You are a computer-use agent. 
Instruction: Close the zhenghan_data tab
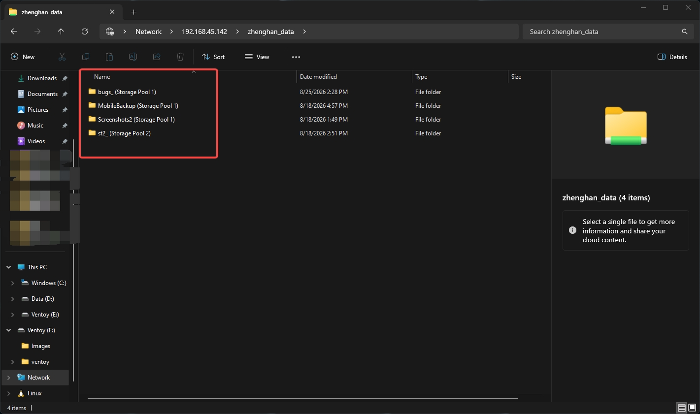point(112,12)
